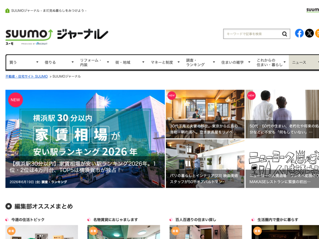
Task: Open the 借りる navigation item
Action: (x=50, y=63)
